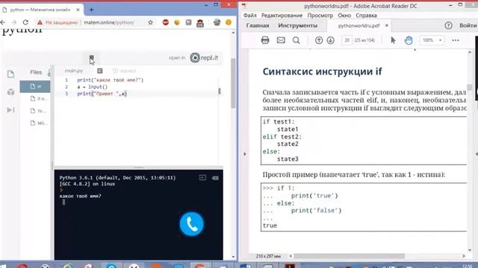The width and height of the screenshot is (478, 268).
Task: Close the pythonworldru.pdf document tab
Action: click(387, 25)
